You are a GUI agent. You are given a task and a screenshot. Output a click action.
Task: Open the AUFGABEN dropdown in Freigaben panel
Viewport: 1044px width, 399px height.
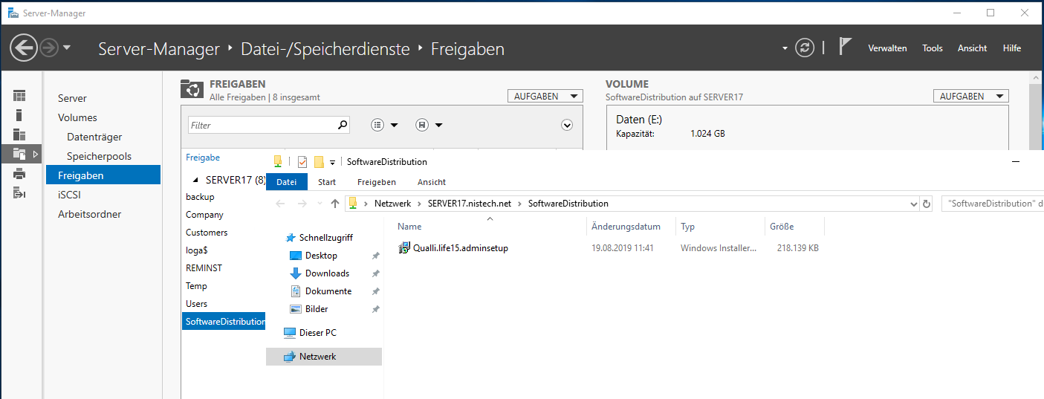pyautogui.click(x=545, y=97)
